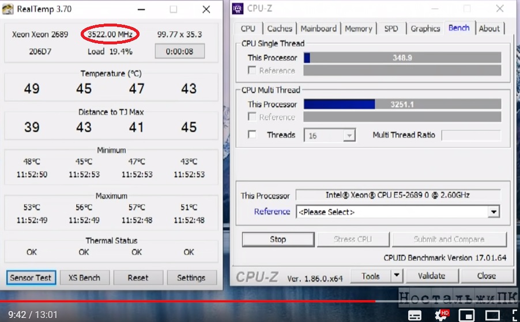Click the minimum 48°C temperature value
520x322 pixels.
(x=32, y=162)
